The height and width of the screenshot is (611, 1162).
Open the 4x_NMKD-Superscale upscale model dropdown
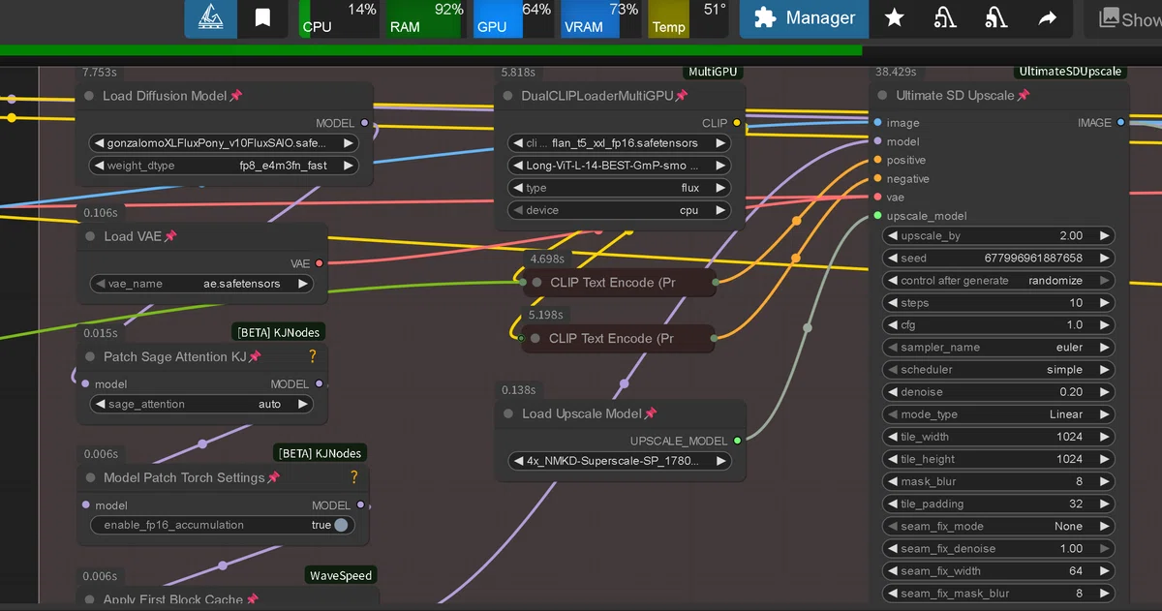[x=619, y=461]
